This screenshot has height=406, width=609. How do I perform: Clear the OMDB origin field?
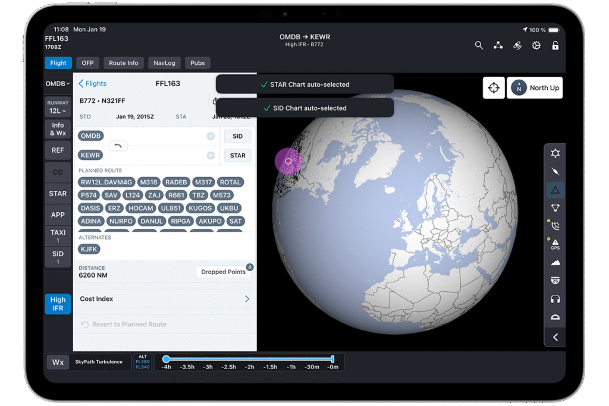[x=211, y=136]
